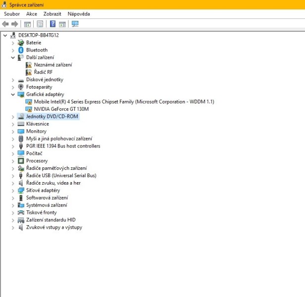The image size is (305, 297).
Task: Select the Řadiče paměťových zařízení row
Action: click(56, 168)
